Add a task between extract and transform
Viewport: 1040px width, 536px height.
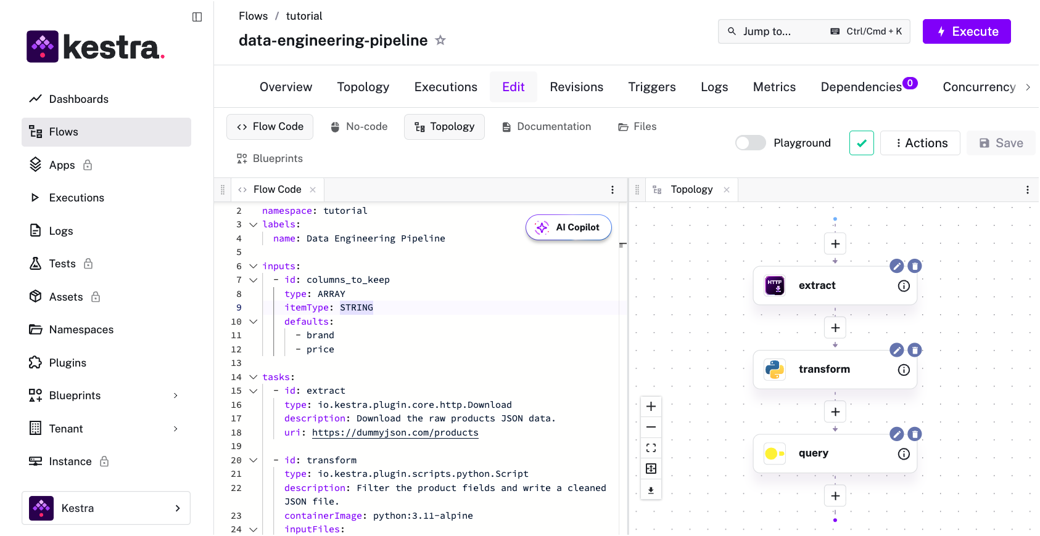click(x=835, y=328)
